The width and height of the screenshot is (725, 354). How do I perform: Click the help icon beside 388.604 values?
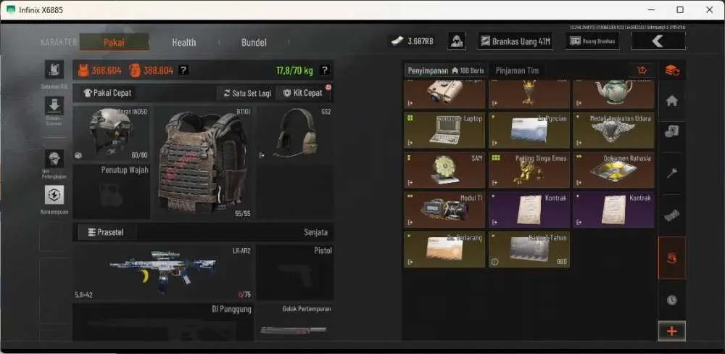click(183, 70)
